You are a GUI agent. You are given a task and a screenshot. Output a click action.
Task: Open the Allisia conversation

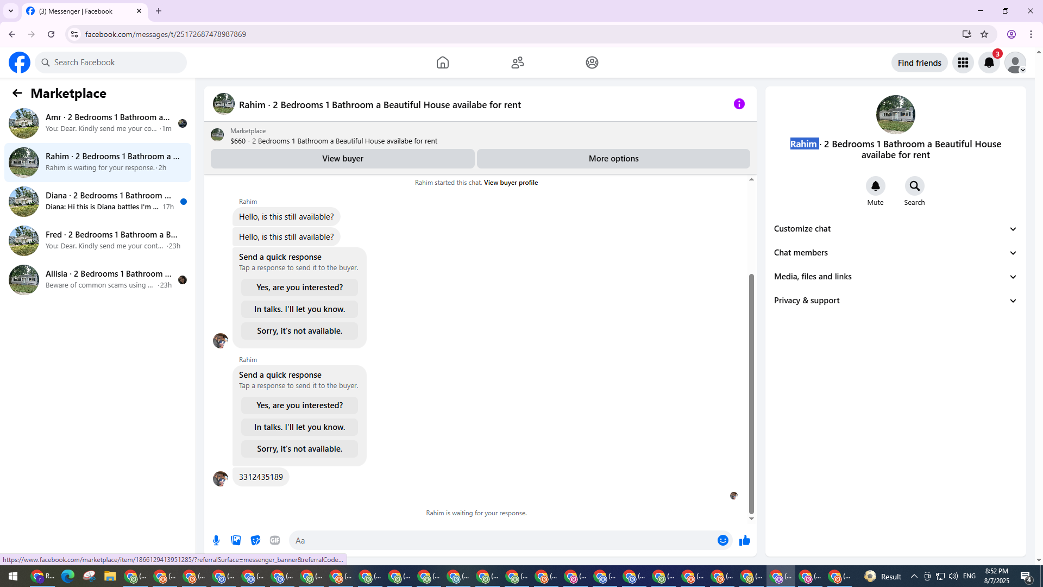point(98,280)
